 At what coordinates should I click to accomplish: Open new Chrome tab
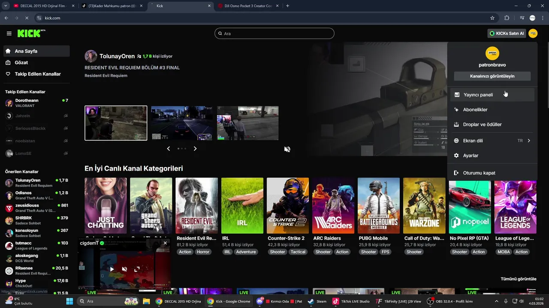click(x=287, y=6)
